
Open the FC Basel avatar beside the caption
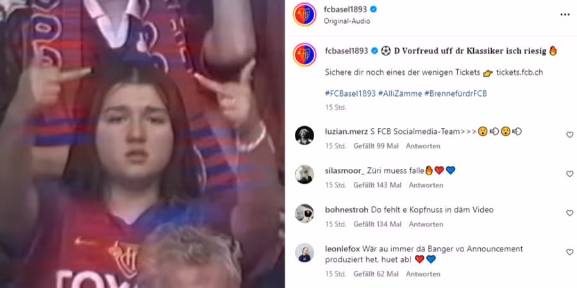305,55
